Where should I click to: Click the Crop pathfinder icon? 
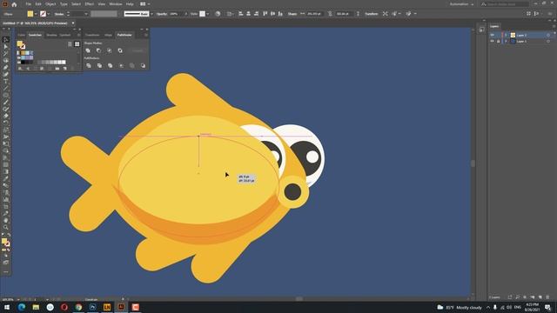click(x=121, y=66)
